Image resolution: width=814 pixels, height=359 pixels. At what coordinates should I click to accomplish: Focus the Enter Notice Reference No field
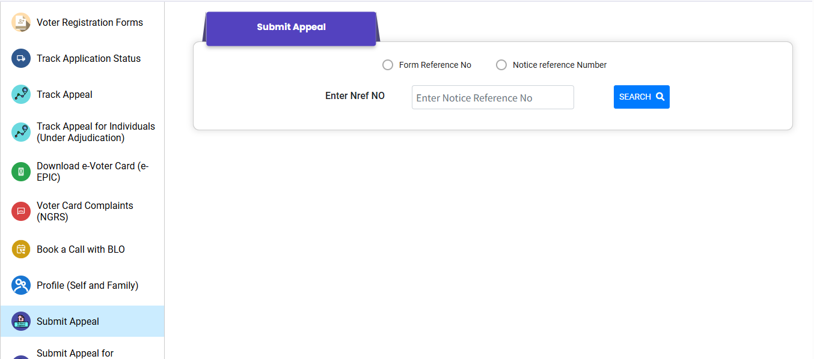coord(493,97)
